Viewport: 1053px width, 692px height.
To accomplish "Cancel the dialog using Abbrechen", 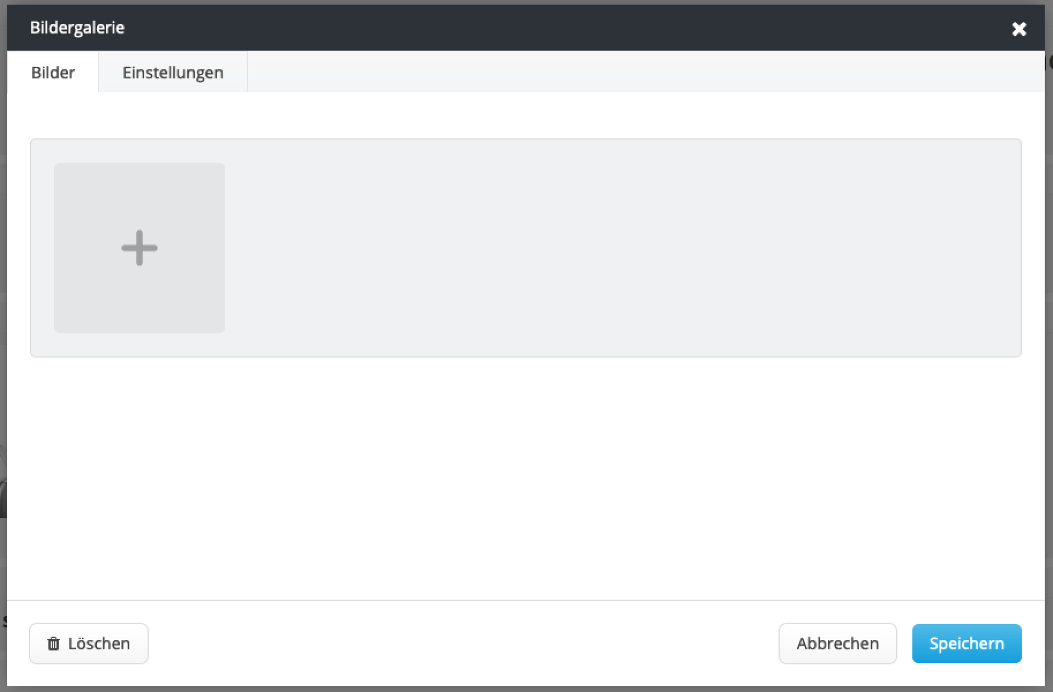I will coord(837,643).
